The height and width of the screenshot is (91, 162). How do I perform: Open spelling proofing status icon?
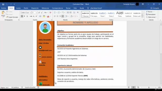(x=22, y=87)
